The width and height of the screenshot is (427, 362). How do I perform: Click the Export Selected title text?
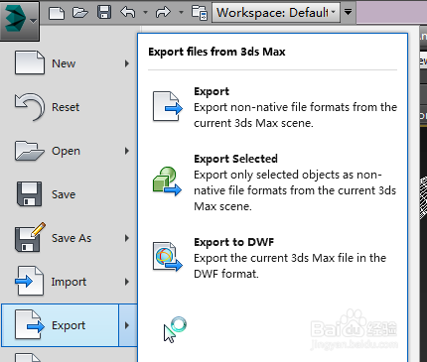click(x=235, y=159)
